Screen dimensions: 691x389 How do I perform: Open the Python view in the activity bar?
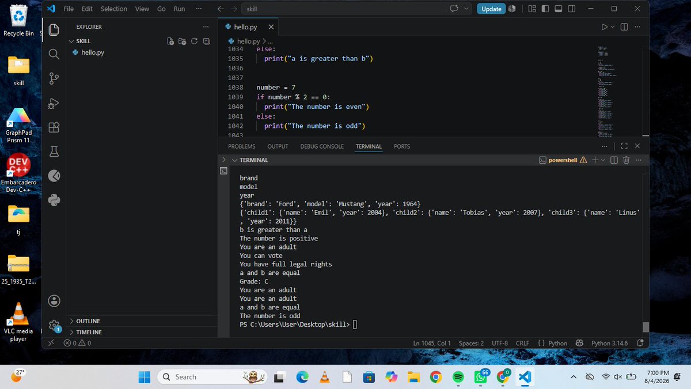pos(54,200)
